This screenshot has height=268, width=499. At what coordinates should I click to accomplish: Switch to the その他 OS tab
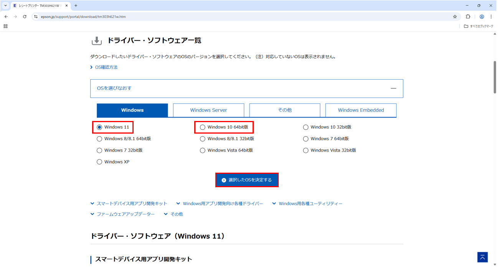pyautogui.click(x=284, y=110)
